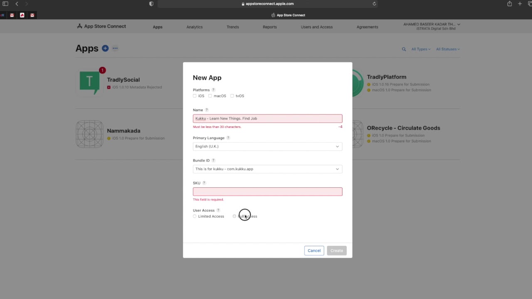Cancel the New App dialog

click(x=314, y=250)
